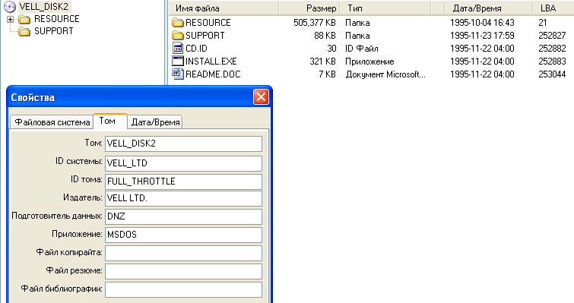Select the README.DOC file name

click(x=213, y=74)
